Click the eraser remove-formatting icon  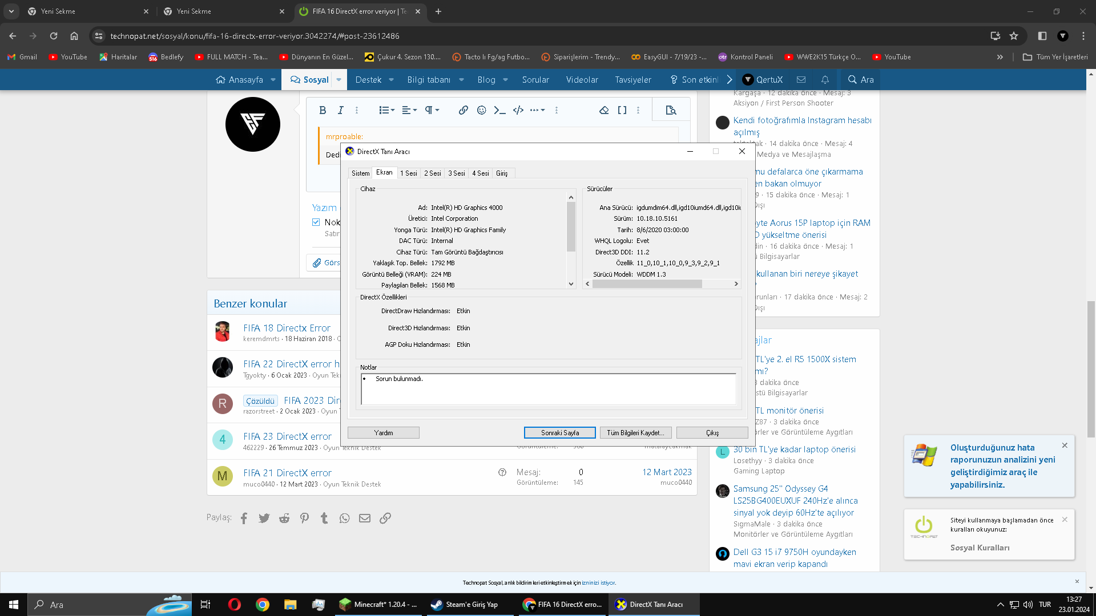click(604, 110)
